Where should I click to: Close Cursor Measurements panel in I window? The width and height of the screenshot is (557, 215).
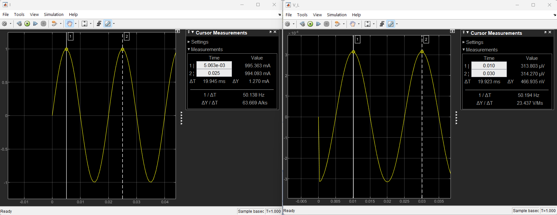point(275,32)
